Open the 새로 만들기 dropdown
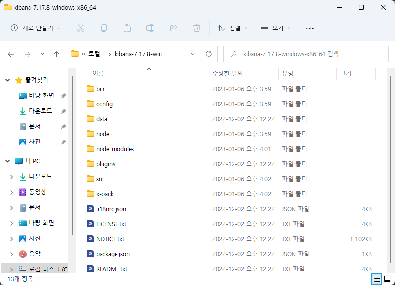The height and width of the screenshot is (285, 395). tap(35, 28)
